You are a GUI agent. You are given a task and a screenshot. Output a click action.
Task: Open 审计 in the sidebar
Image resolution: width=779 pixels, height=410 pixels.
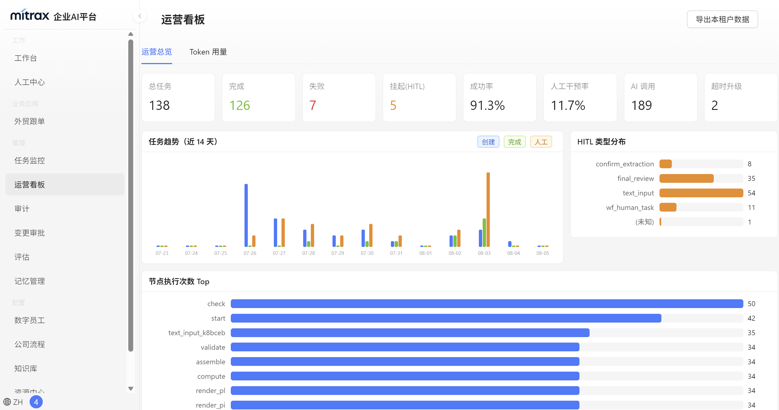coord(65,209)
